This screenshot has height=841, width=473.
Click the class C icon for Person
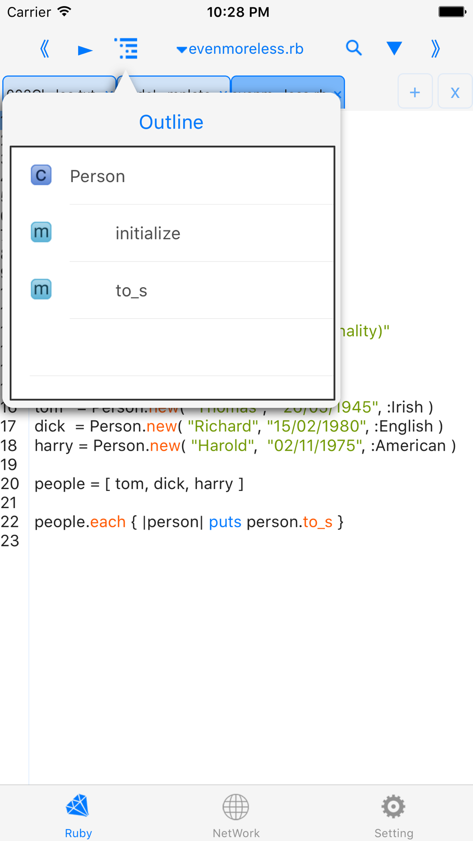pyautogui.click(x=41, y=175)
